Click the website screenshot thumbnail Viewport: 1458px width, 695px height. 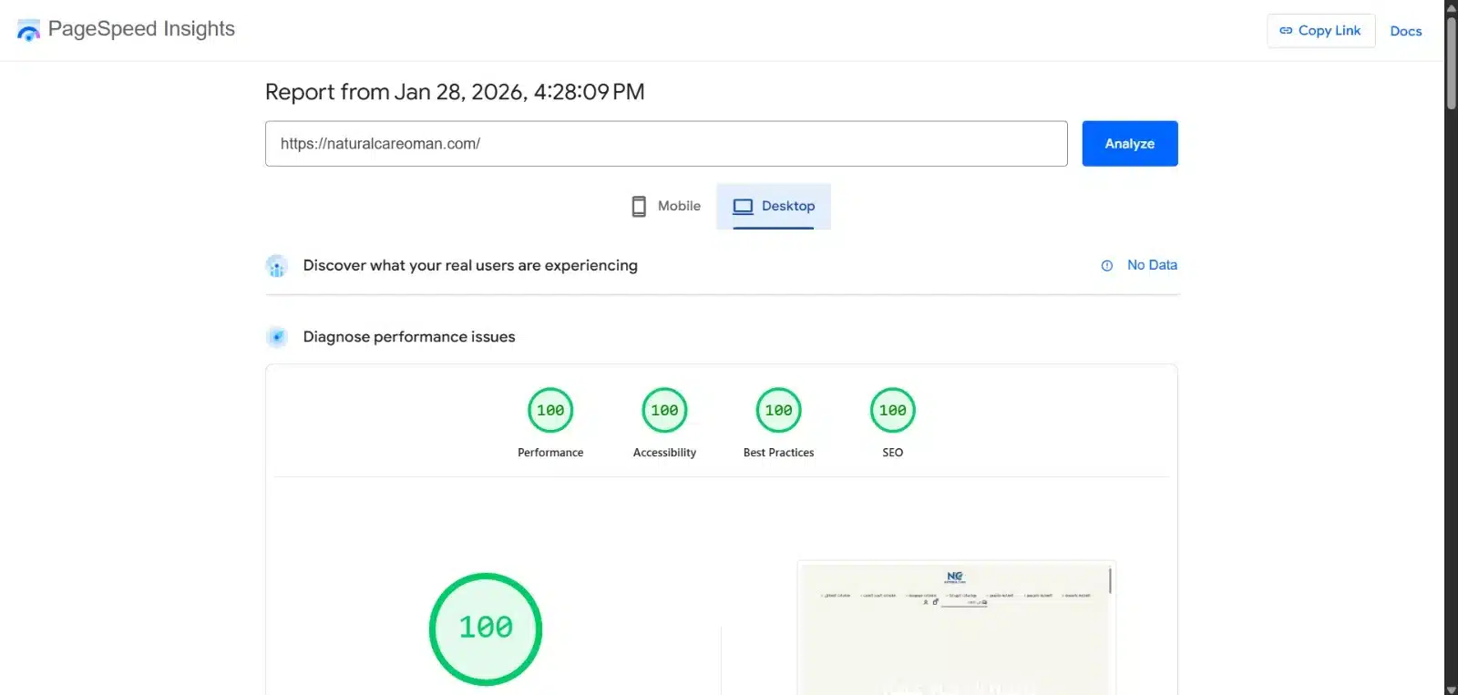click(x=956, y=629)
